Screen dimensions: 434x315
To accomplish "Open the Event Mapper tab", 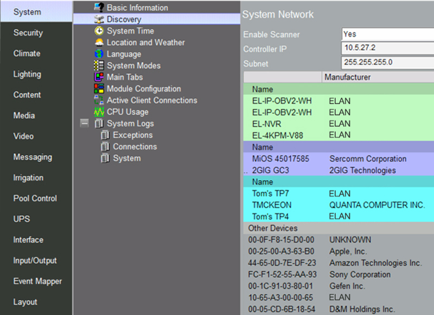I will coord(36,281).
